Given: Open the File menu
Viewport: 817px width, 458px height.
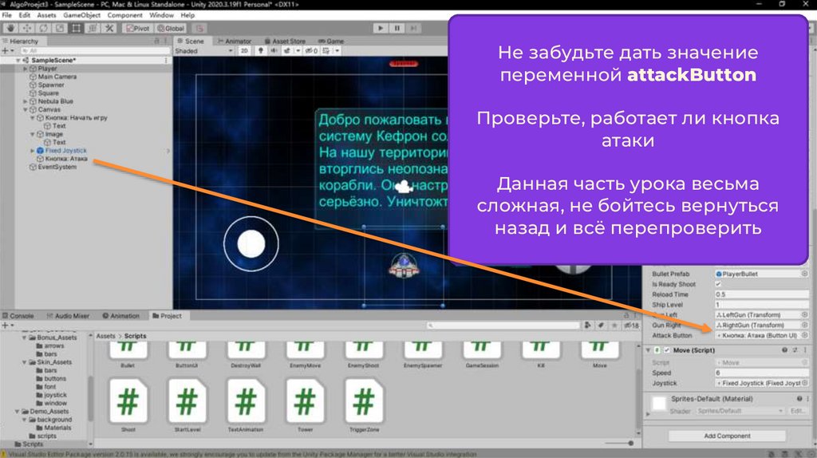Looking at the screenshot, I should pos(6,15).
